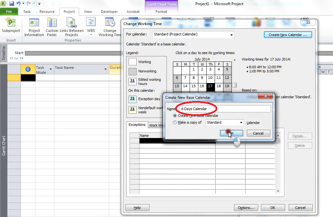
Task: Go to the Gantt Chart Tools Format tab
Action: pos(161,11)
